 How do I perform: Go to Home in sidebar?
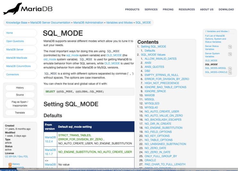point(20,33)
